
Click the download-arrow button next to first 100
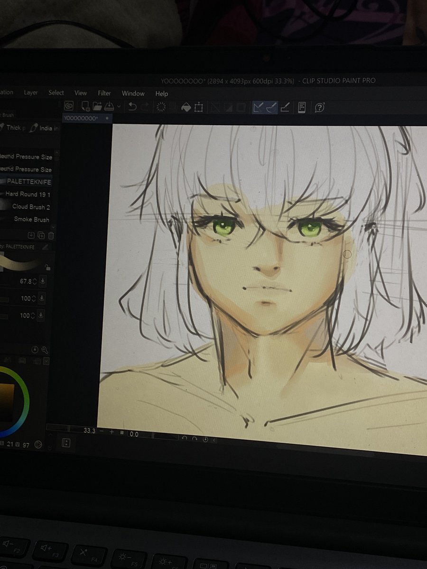(42, 299)
